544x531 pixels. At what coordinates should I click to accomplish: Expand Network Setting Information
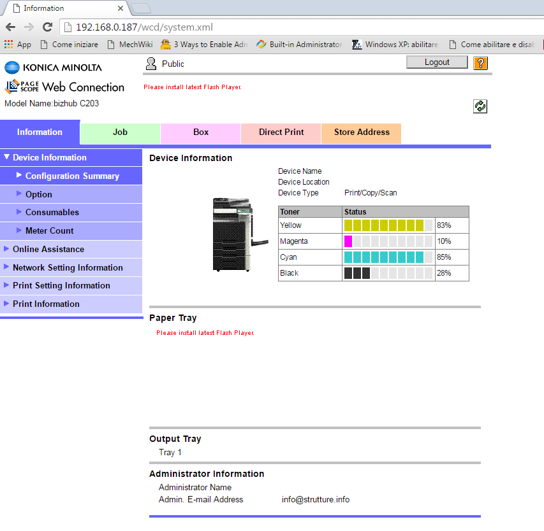point(67,267)
